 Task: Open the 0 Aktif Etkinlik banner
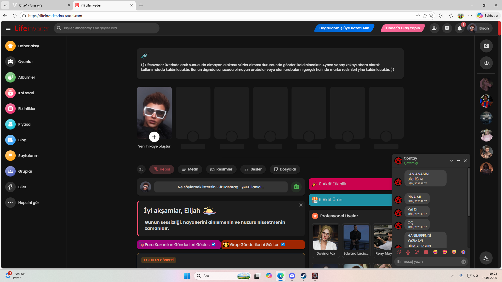coord(350,184)
